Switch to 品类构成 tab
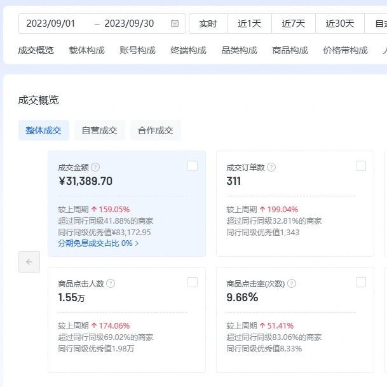 point(239,50)
